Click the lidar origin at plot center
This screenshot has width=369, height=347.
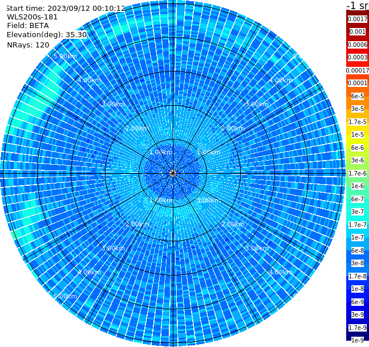point(173,173)
